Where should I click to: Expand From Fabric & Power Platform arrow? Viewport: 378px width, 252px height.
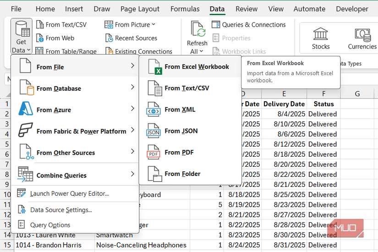click(132, 130)
